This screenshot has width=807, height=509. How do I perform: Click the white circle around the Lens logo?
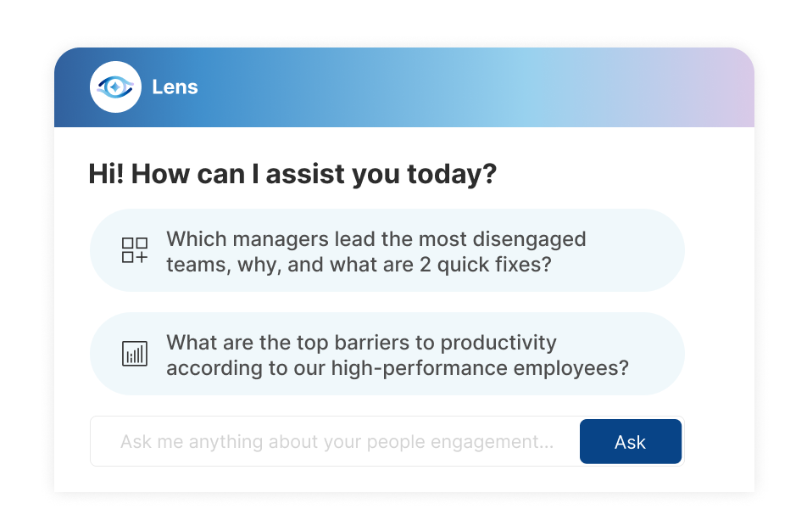tap(115, 87)
